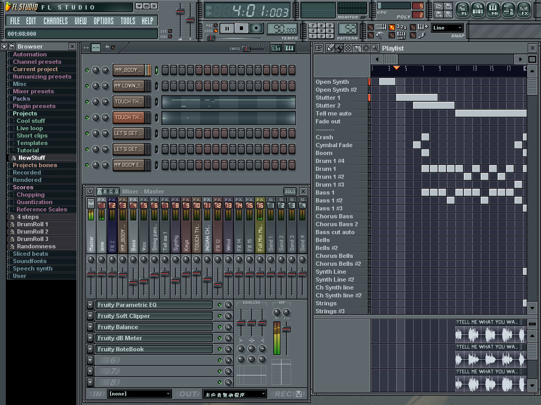Toggle Fruity Soft Clipper enable LED
Screen dimensions: 541x405
click(219, 316)
